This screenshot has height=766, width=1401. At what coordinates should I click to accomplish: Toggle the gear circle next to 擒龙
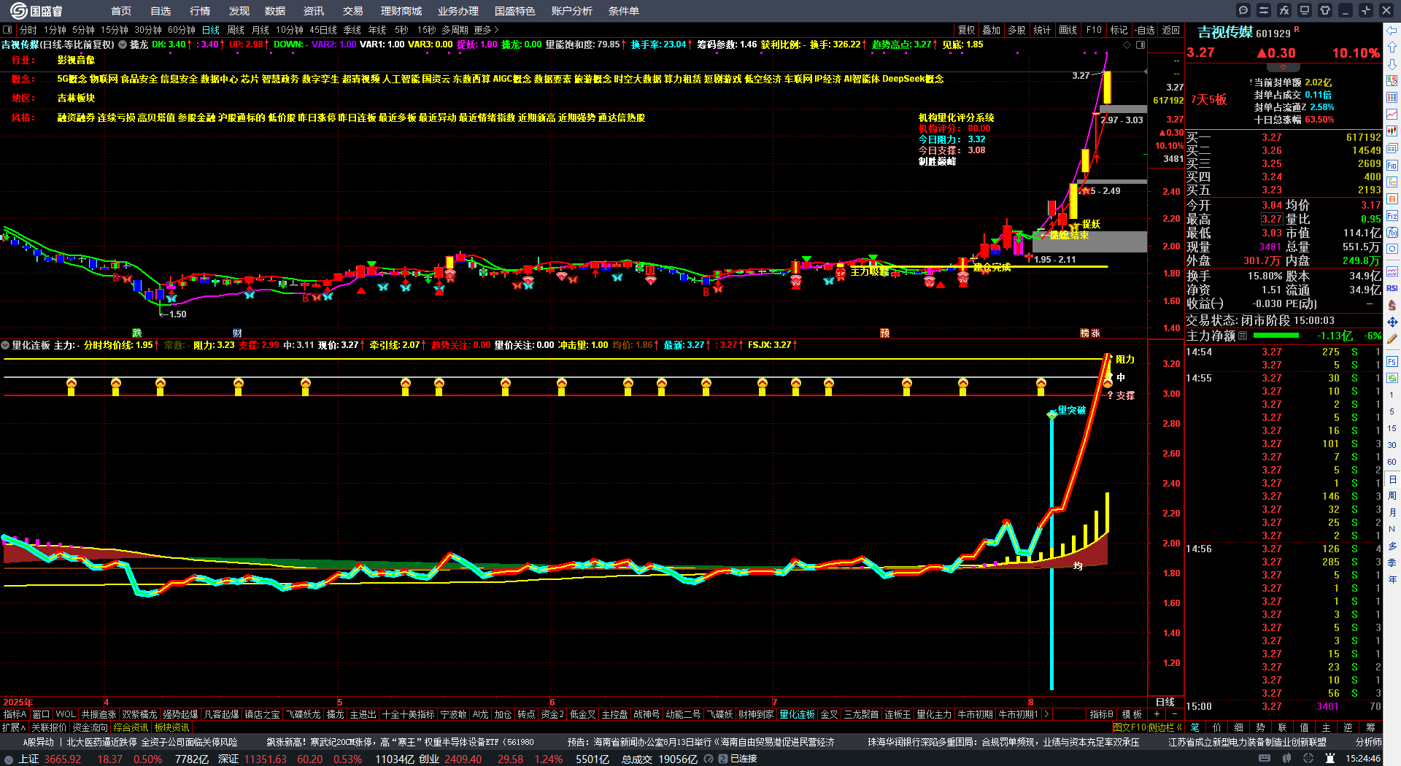click(x=123, y=45)
